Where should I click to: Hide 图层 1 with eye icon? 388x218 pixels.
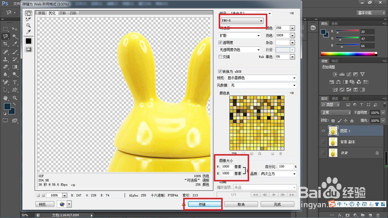(323, 131)
